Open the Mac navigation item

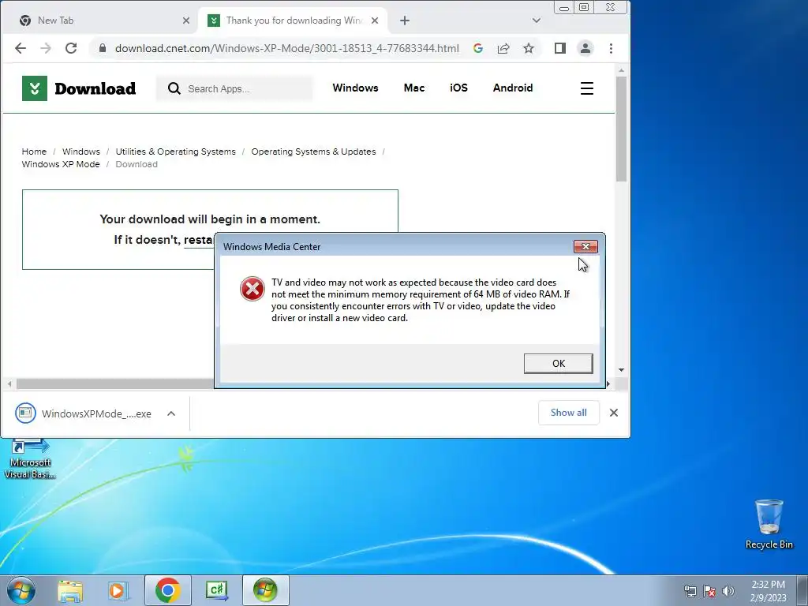(413, 88)
